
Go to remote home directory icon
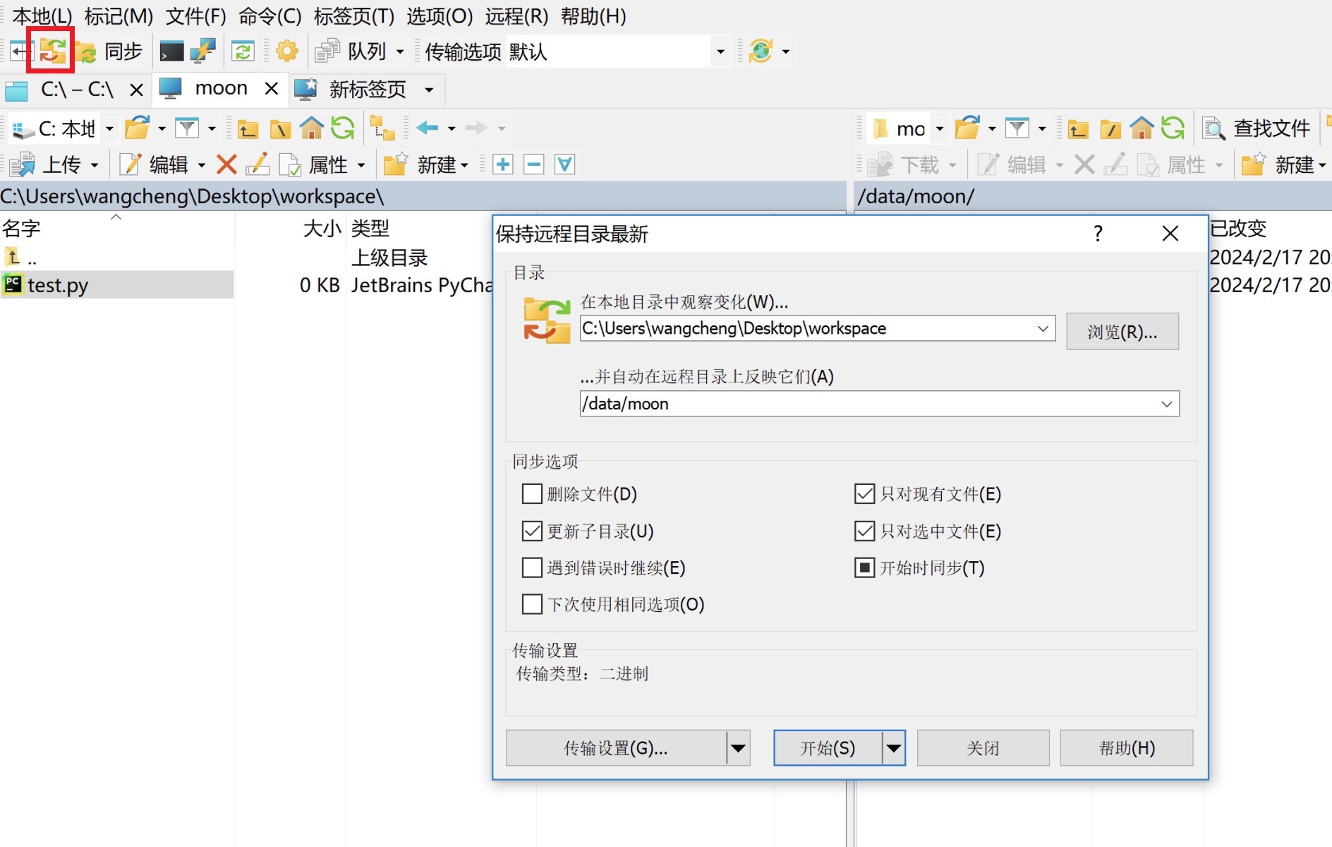(1142, 128)
